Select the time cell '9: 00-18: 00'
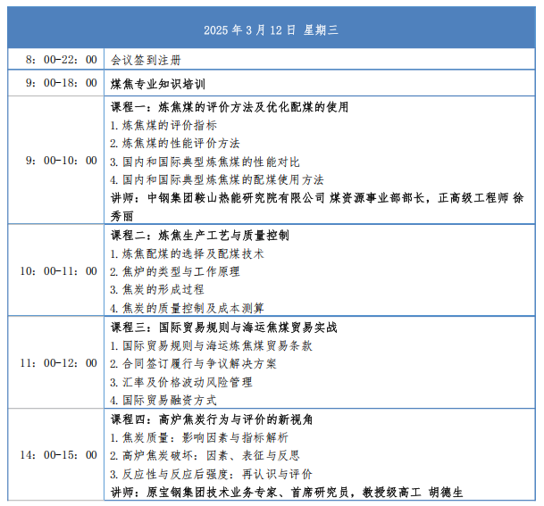Viewport: 544px width, 506px height. 56,83
